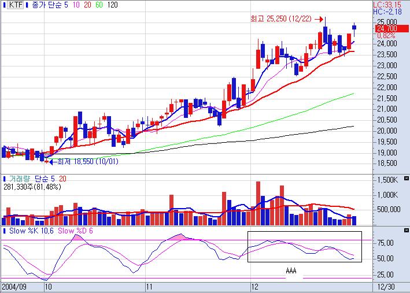The height and width of the screenshot is (293, 410).
Task: Click the Slow %D 6 label
Action: 76,231
